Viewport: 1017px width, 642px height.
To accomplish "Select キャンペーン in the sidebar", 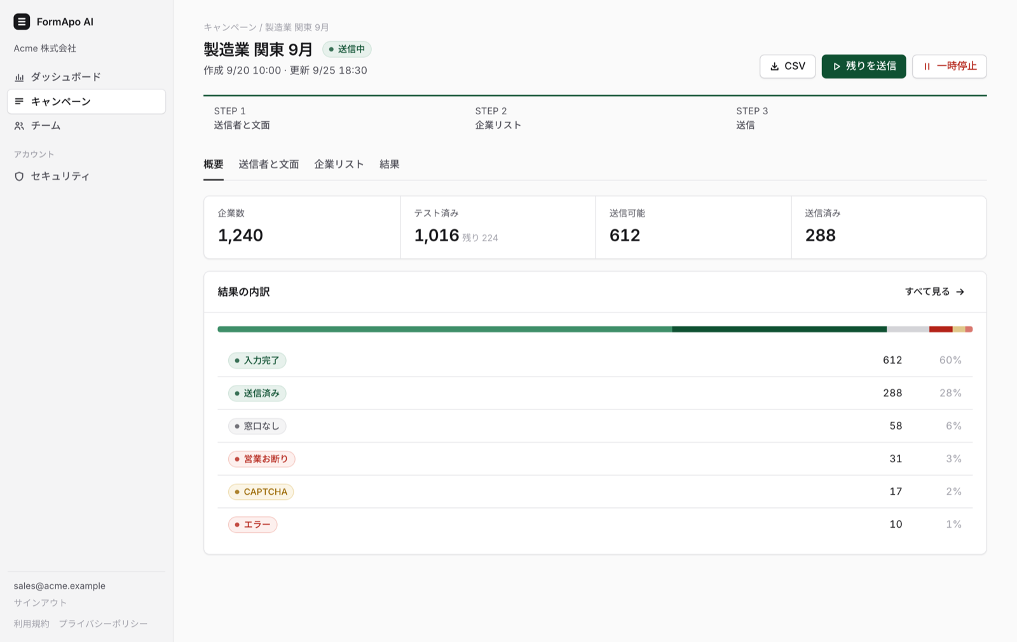I will point(86,102).
